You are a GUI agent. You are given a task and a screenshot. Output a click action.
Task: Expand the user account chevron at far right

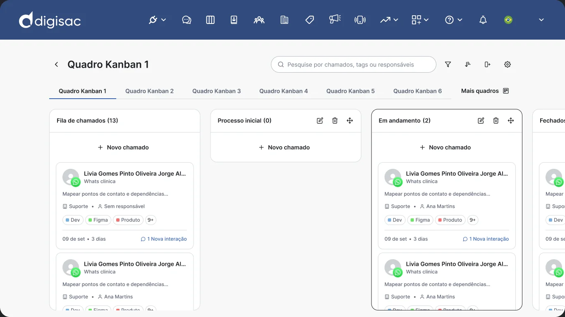click(541, 20)
